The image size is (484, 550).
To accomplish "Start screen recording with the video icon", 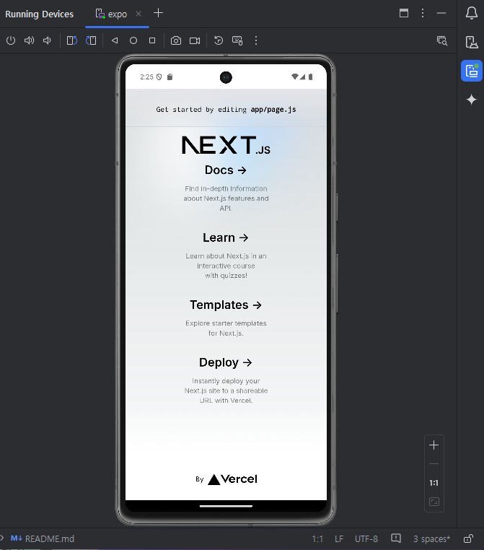I will click(195, 40).
